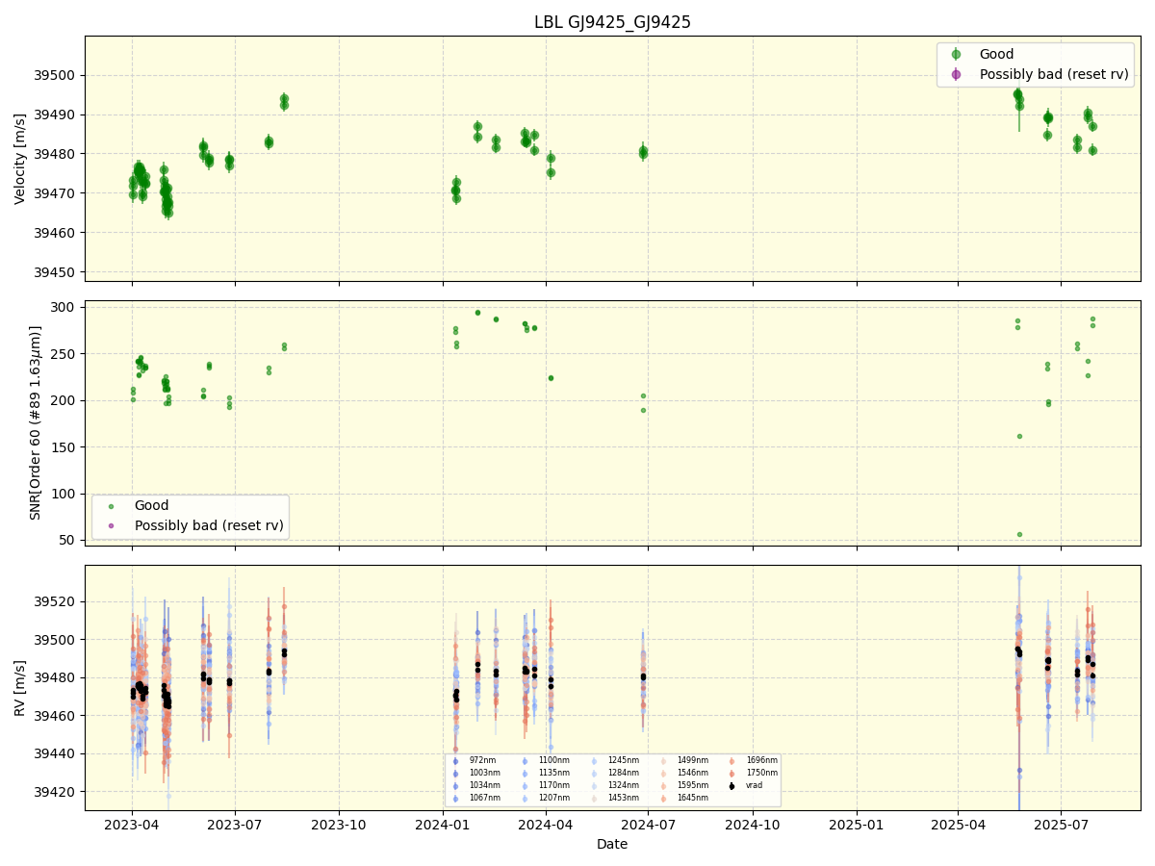Click the 2023-04 date tick label

tap(132, 825)
